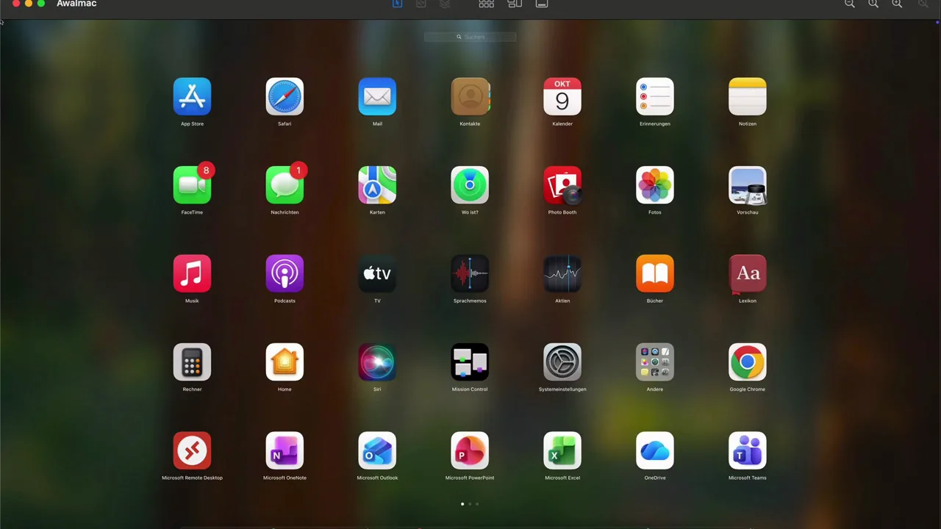
Task: Go to second Launchpad page dot
Action: [x=470, y=504]
